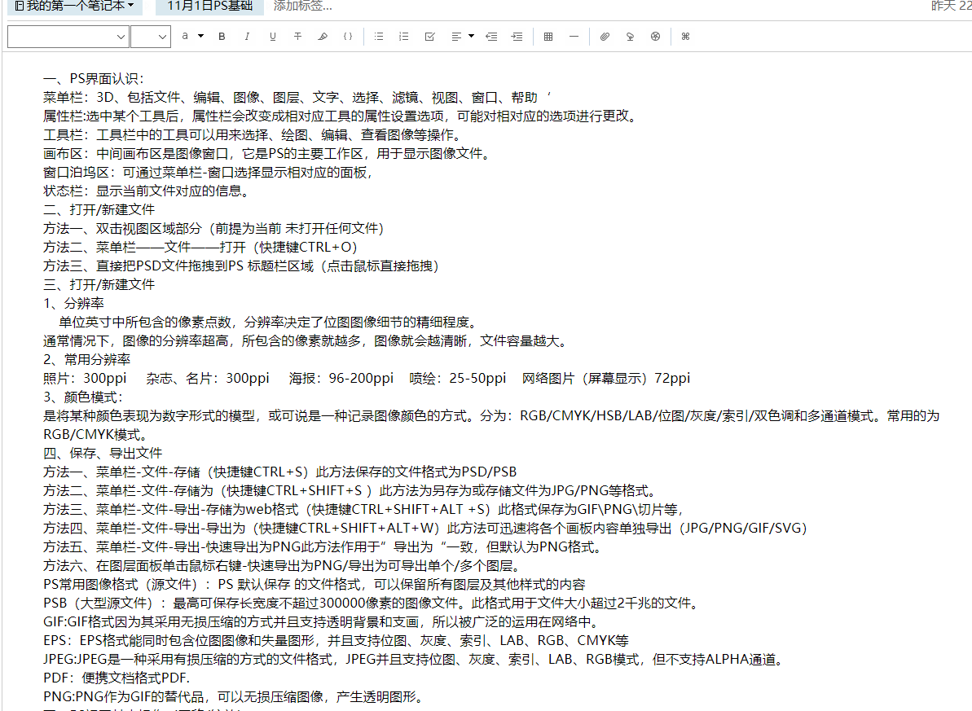Insert a numbered list

[x=404, y=37]
